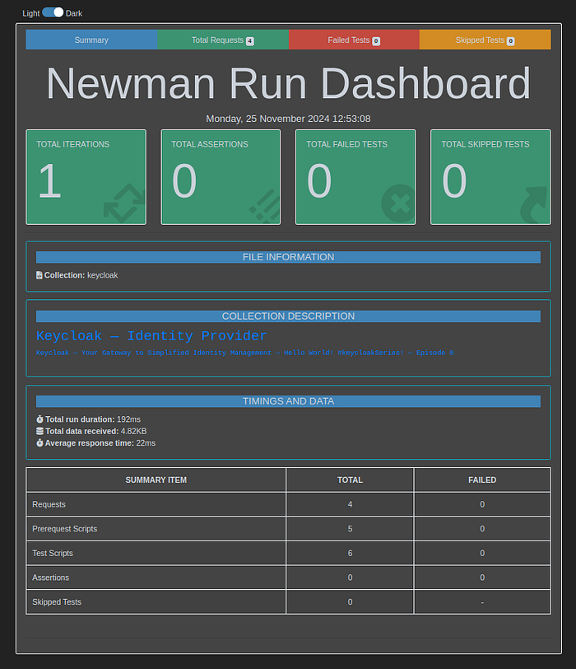Screen dimensions: 576x669
Task: Click the stopwatch icon beside Total run duration
Action: tap(39, 419)
